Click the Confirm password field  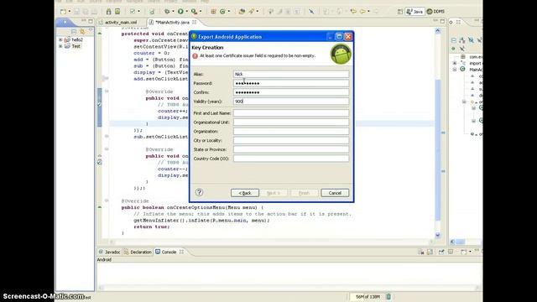(x=291, y=92)
